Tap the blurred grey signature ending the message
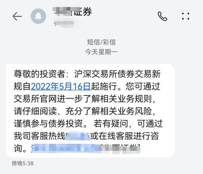Image resolution: width=203 pixels, height=174 pixels. [121, 148]
